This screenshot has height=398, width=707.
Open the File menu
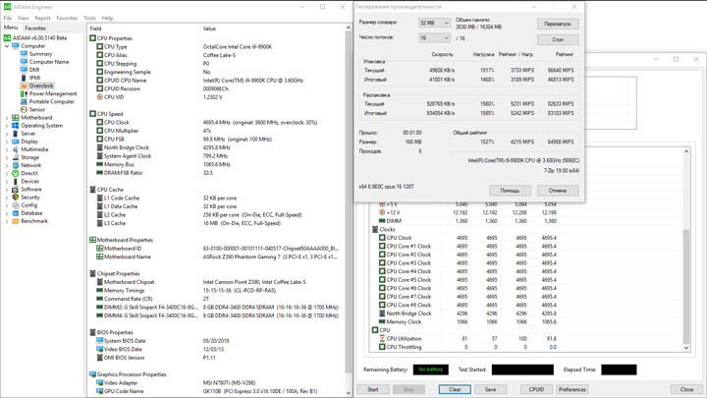[x=8, y=18]
